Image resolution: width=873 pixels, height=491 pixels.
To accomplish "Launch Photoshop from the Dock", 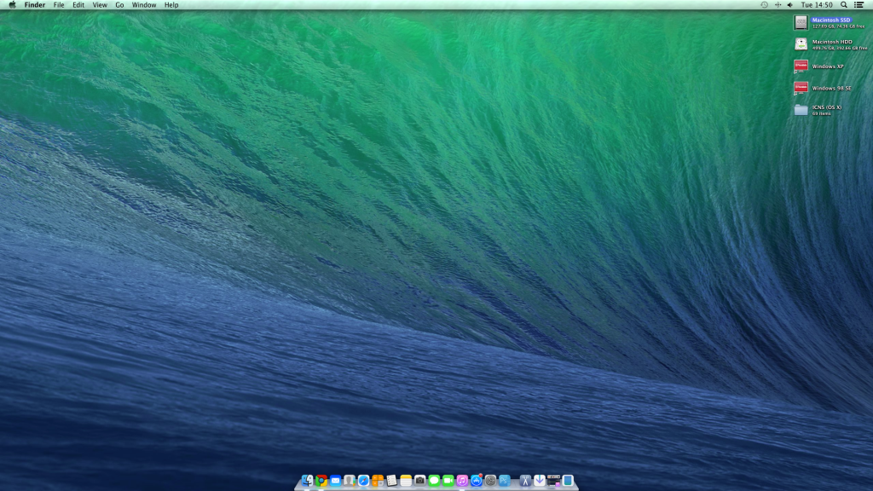I will click(x=505, y=481).
